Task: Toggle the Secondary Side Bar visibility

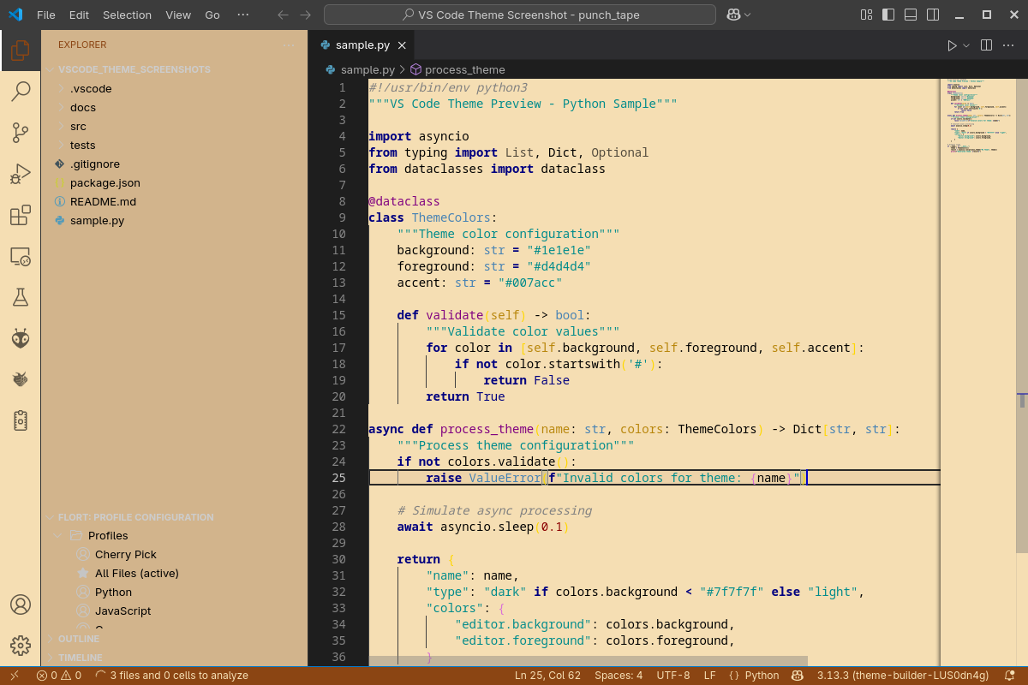Action: (x=933, y=15)
